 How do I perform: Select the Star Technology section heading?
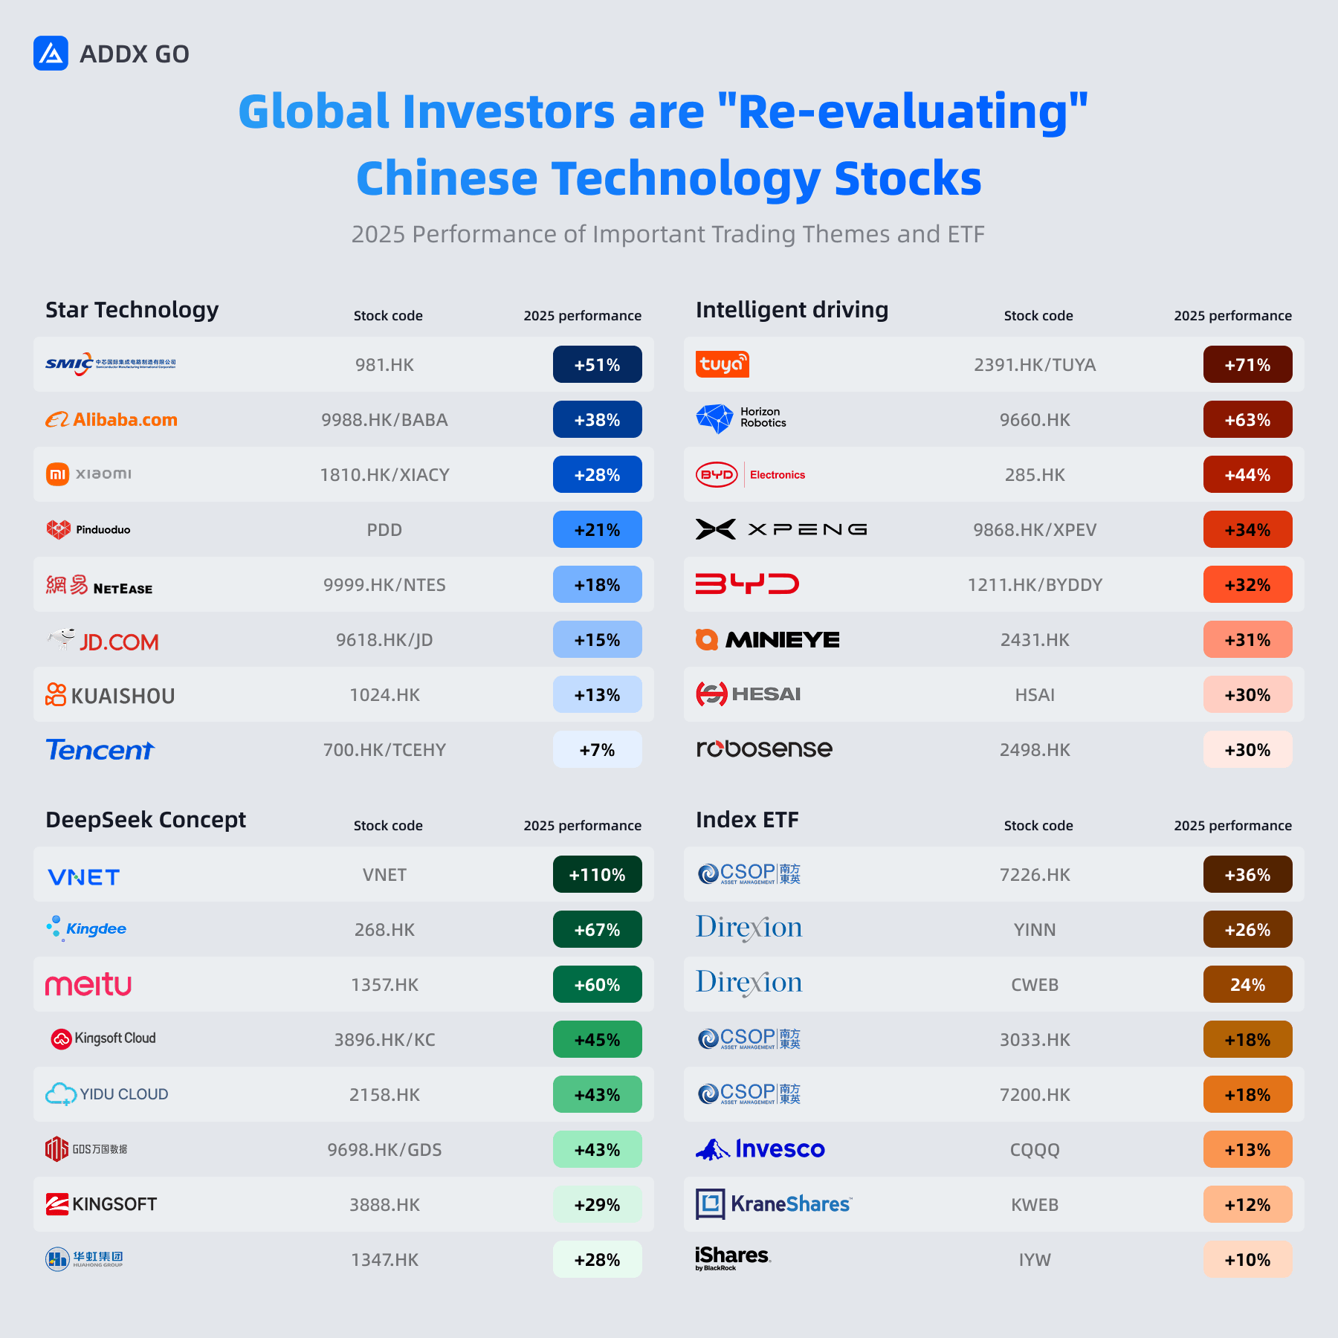[132, 310]
